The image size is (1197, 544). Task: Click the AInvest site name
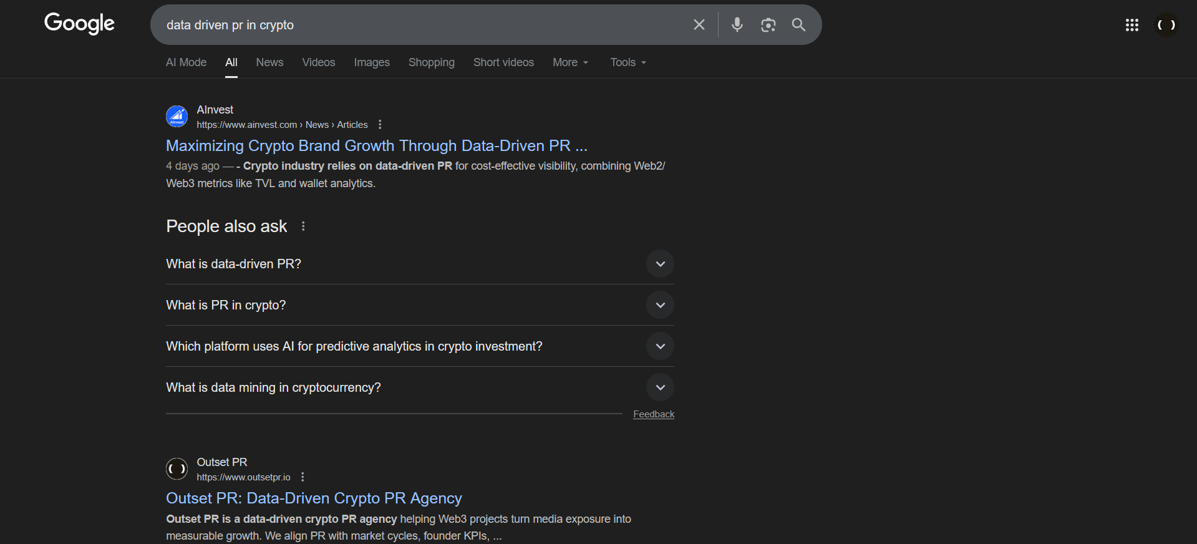(x=215, y=110)
